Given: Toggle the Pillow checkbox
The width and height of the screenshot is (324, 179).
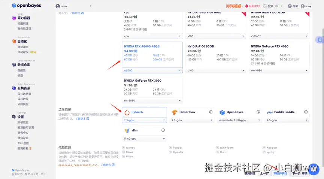Looking at the screenshot, I should (123, 157).
